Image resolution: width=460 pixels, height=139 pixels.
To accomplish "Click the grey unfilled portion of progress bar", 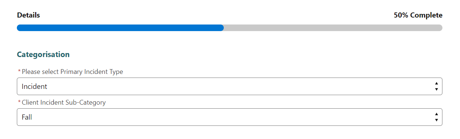I will pyautogui.click(x=333, y=28).
